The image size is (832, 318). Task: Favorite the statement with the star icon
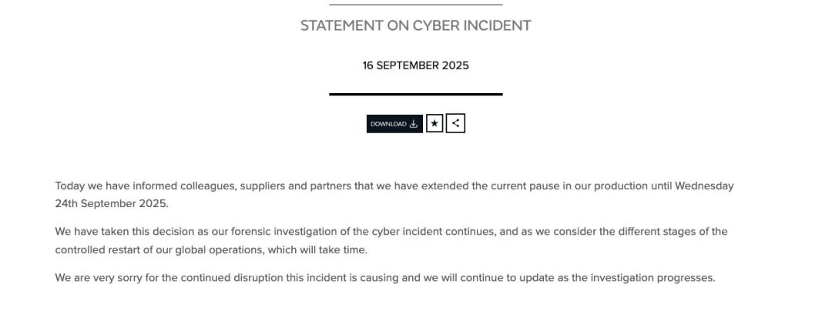434,123
